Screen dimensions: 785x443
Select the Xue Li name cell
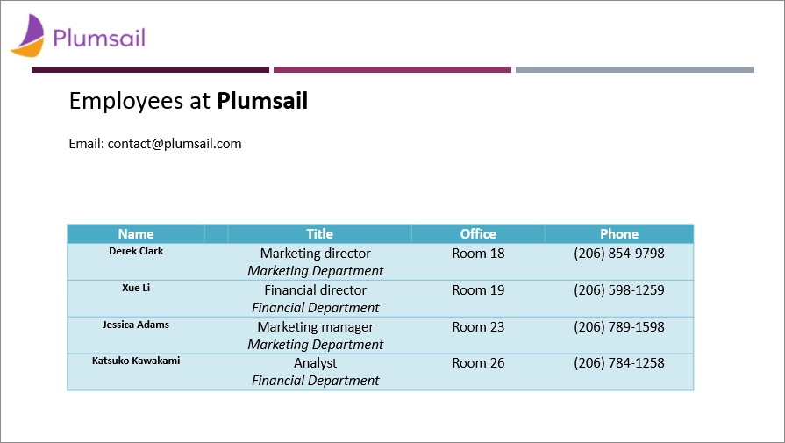click(x=136, y=298)
